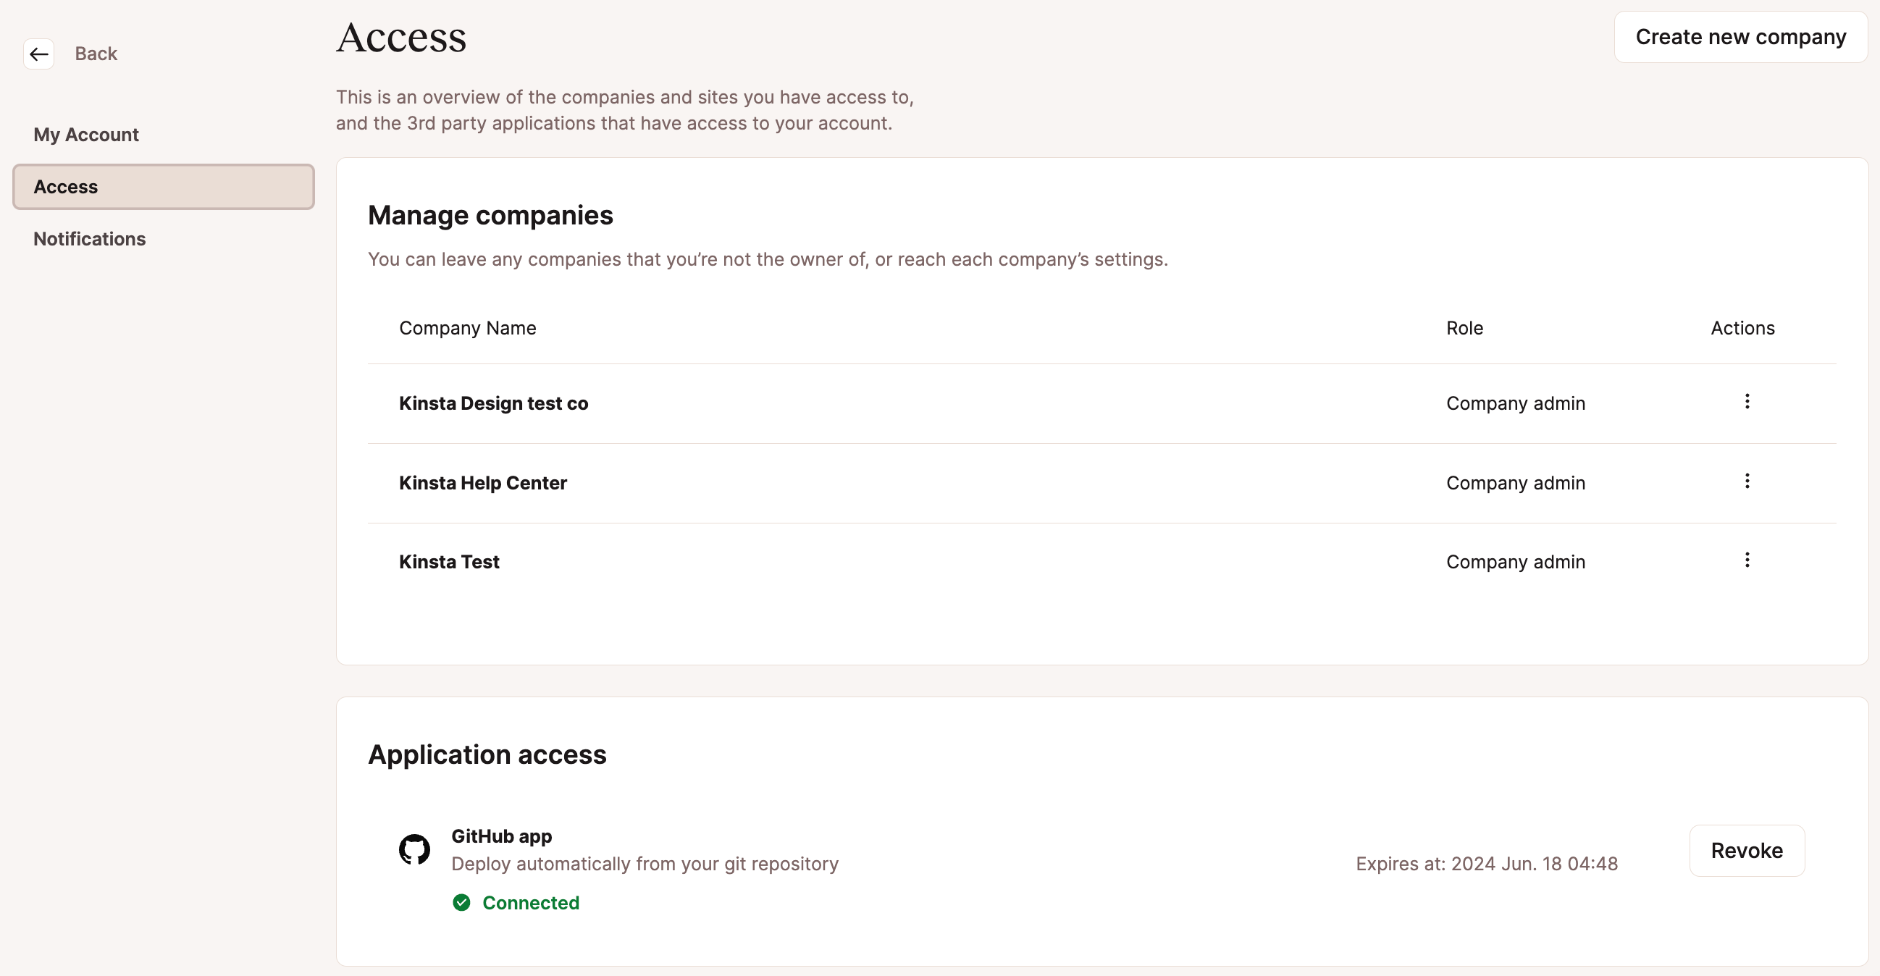Click the GitHub logo icon
The width and height of the screenshot is (1880, 976).
pos(415,849)
